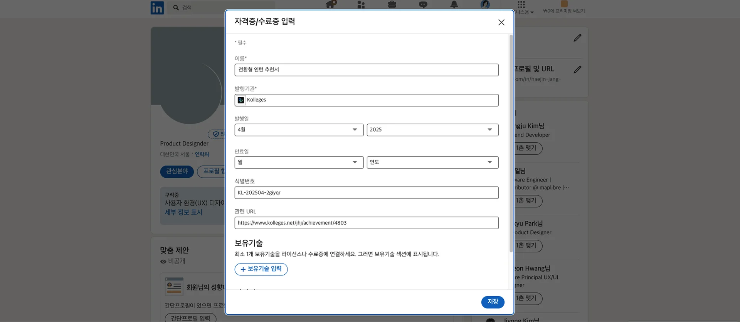Click the 이름 field with 전환형 인턴 추천서
The width and height of the screenshot is (740, 322).
pyautogui.click(x=367, y=70)
